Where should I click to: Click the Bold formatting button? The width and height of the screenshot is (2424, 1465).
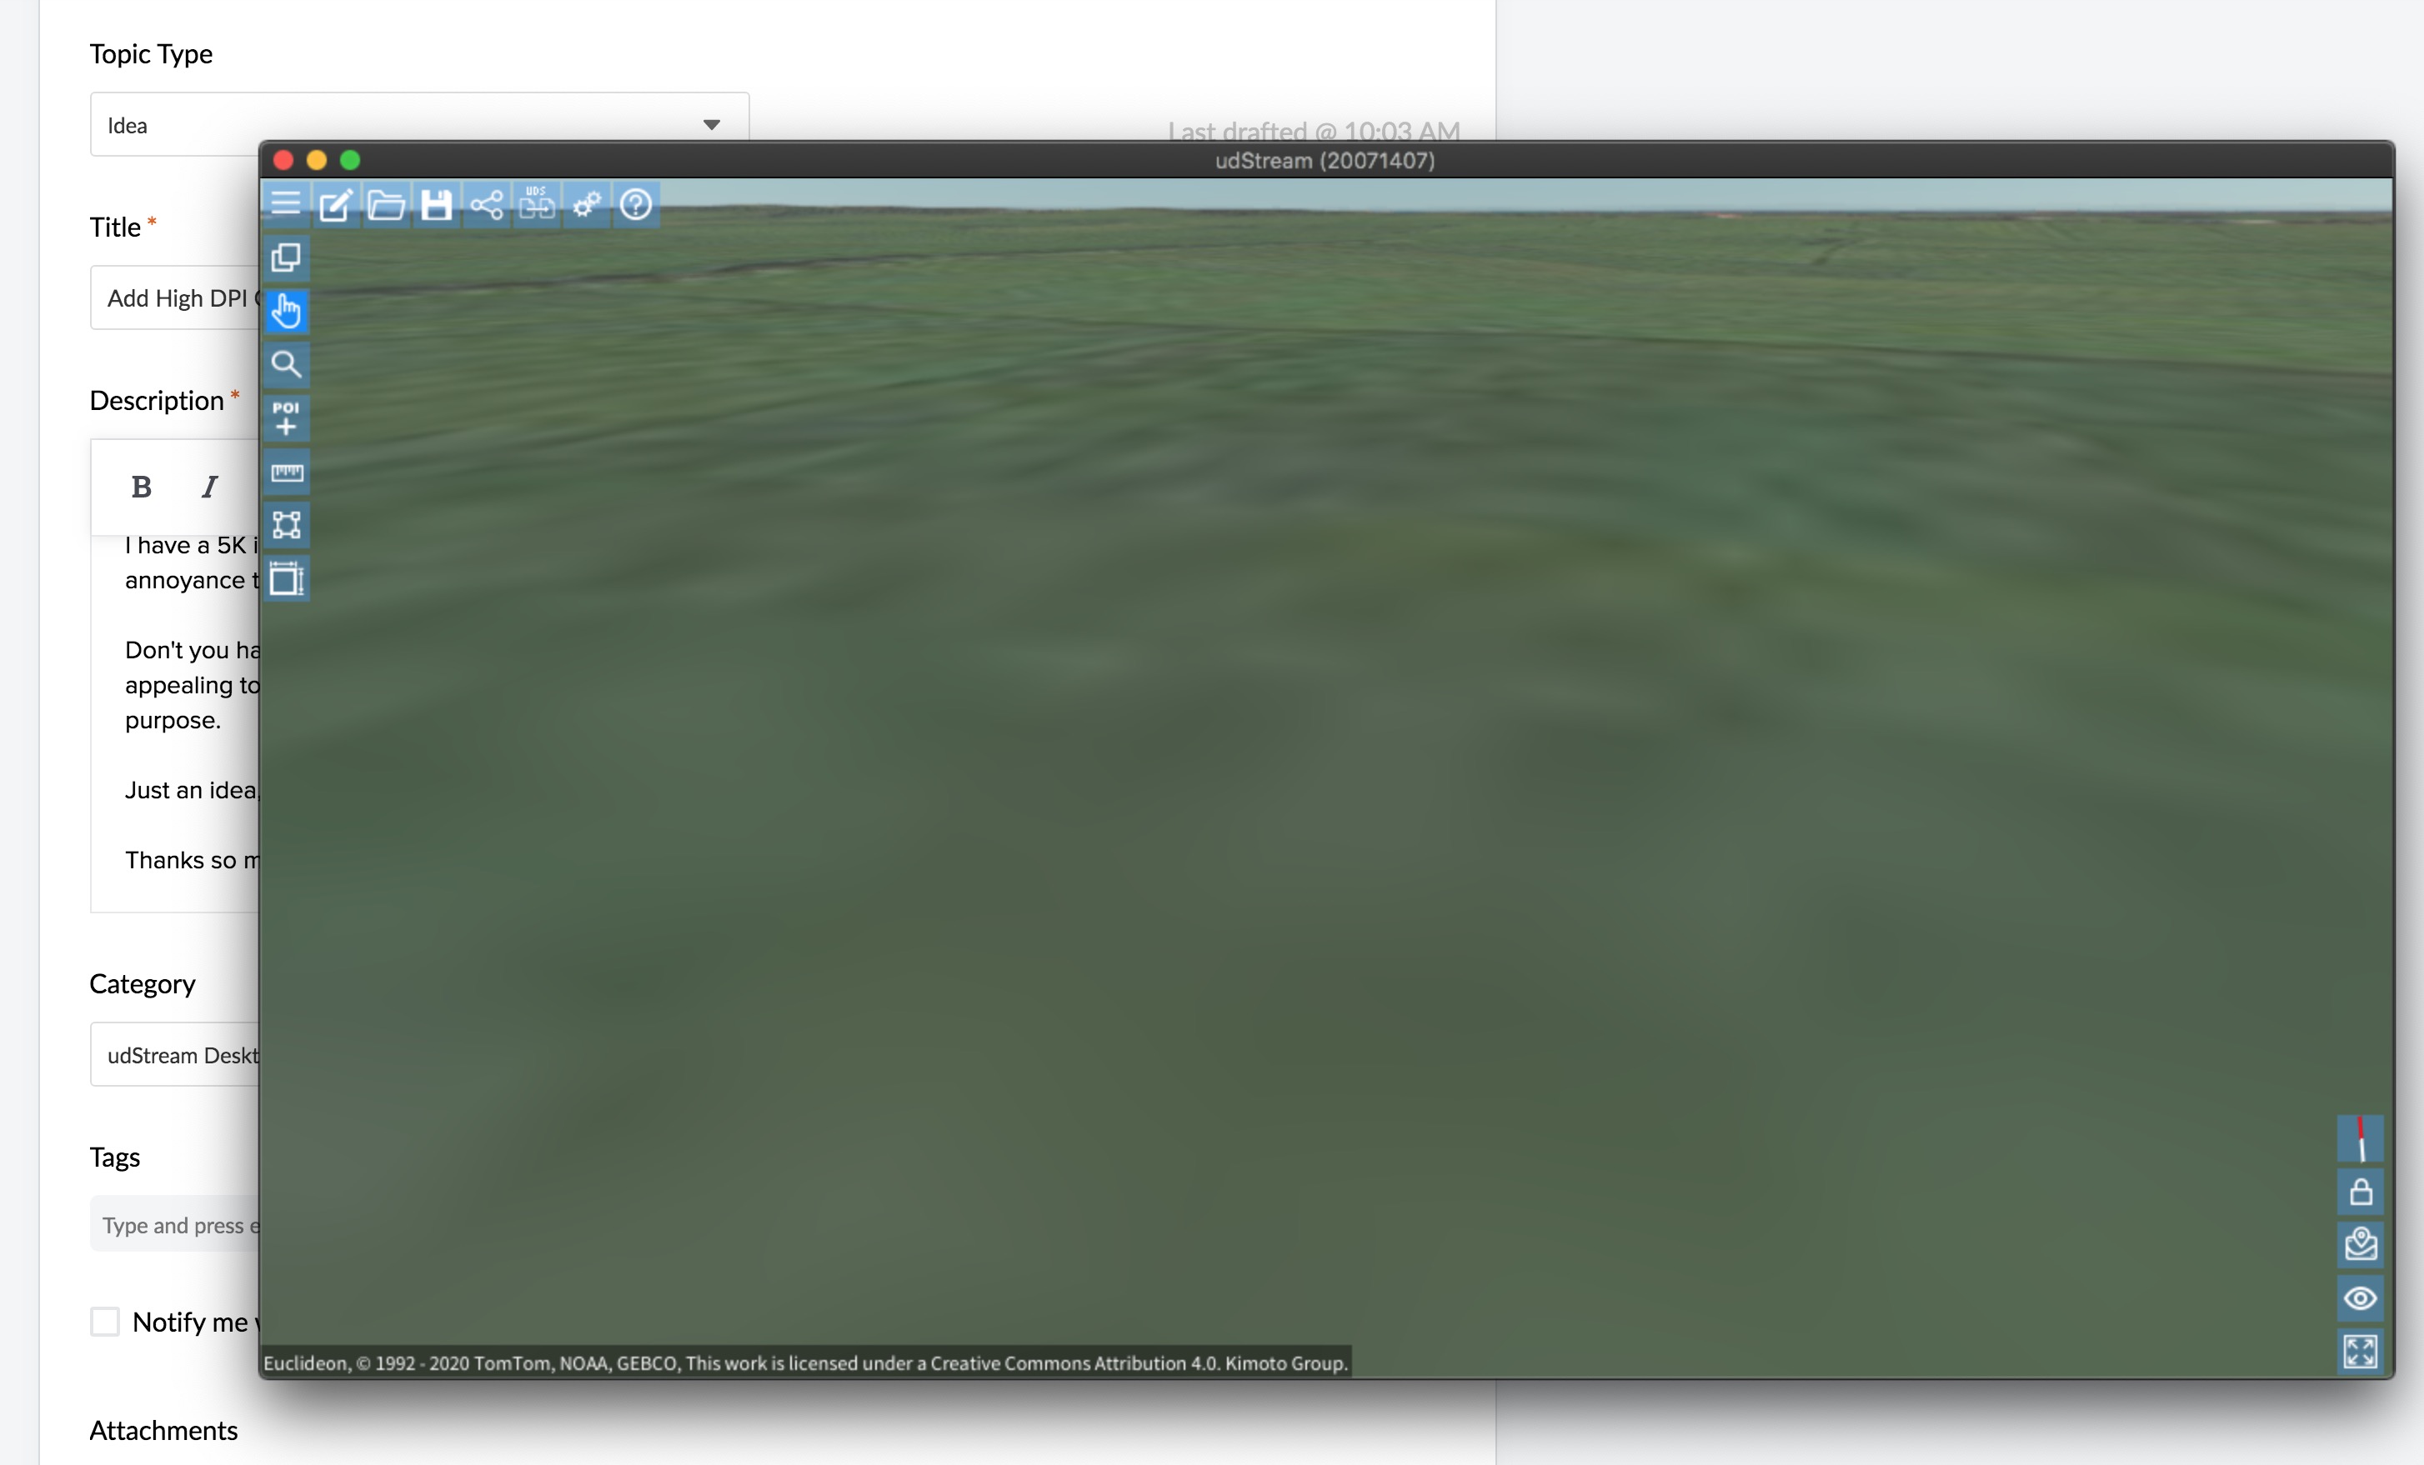141,487
